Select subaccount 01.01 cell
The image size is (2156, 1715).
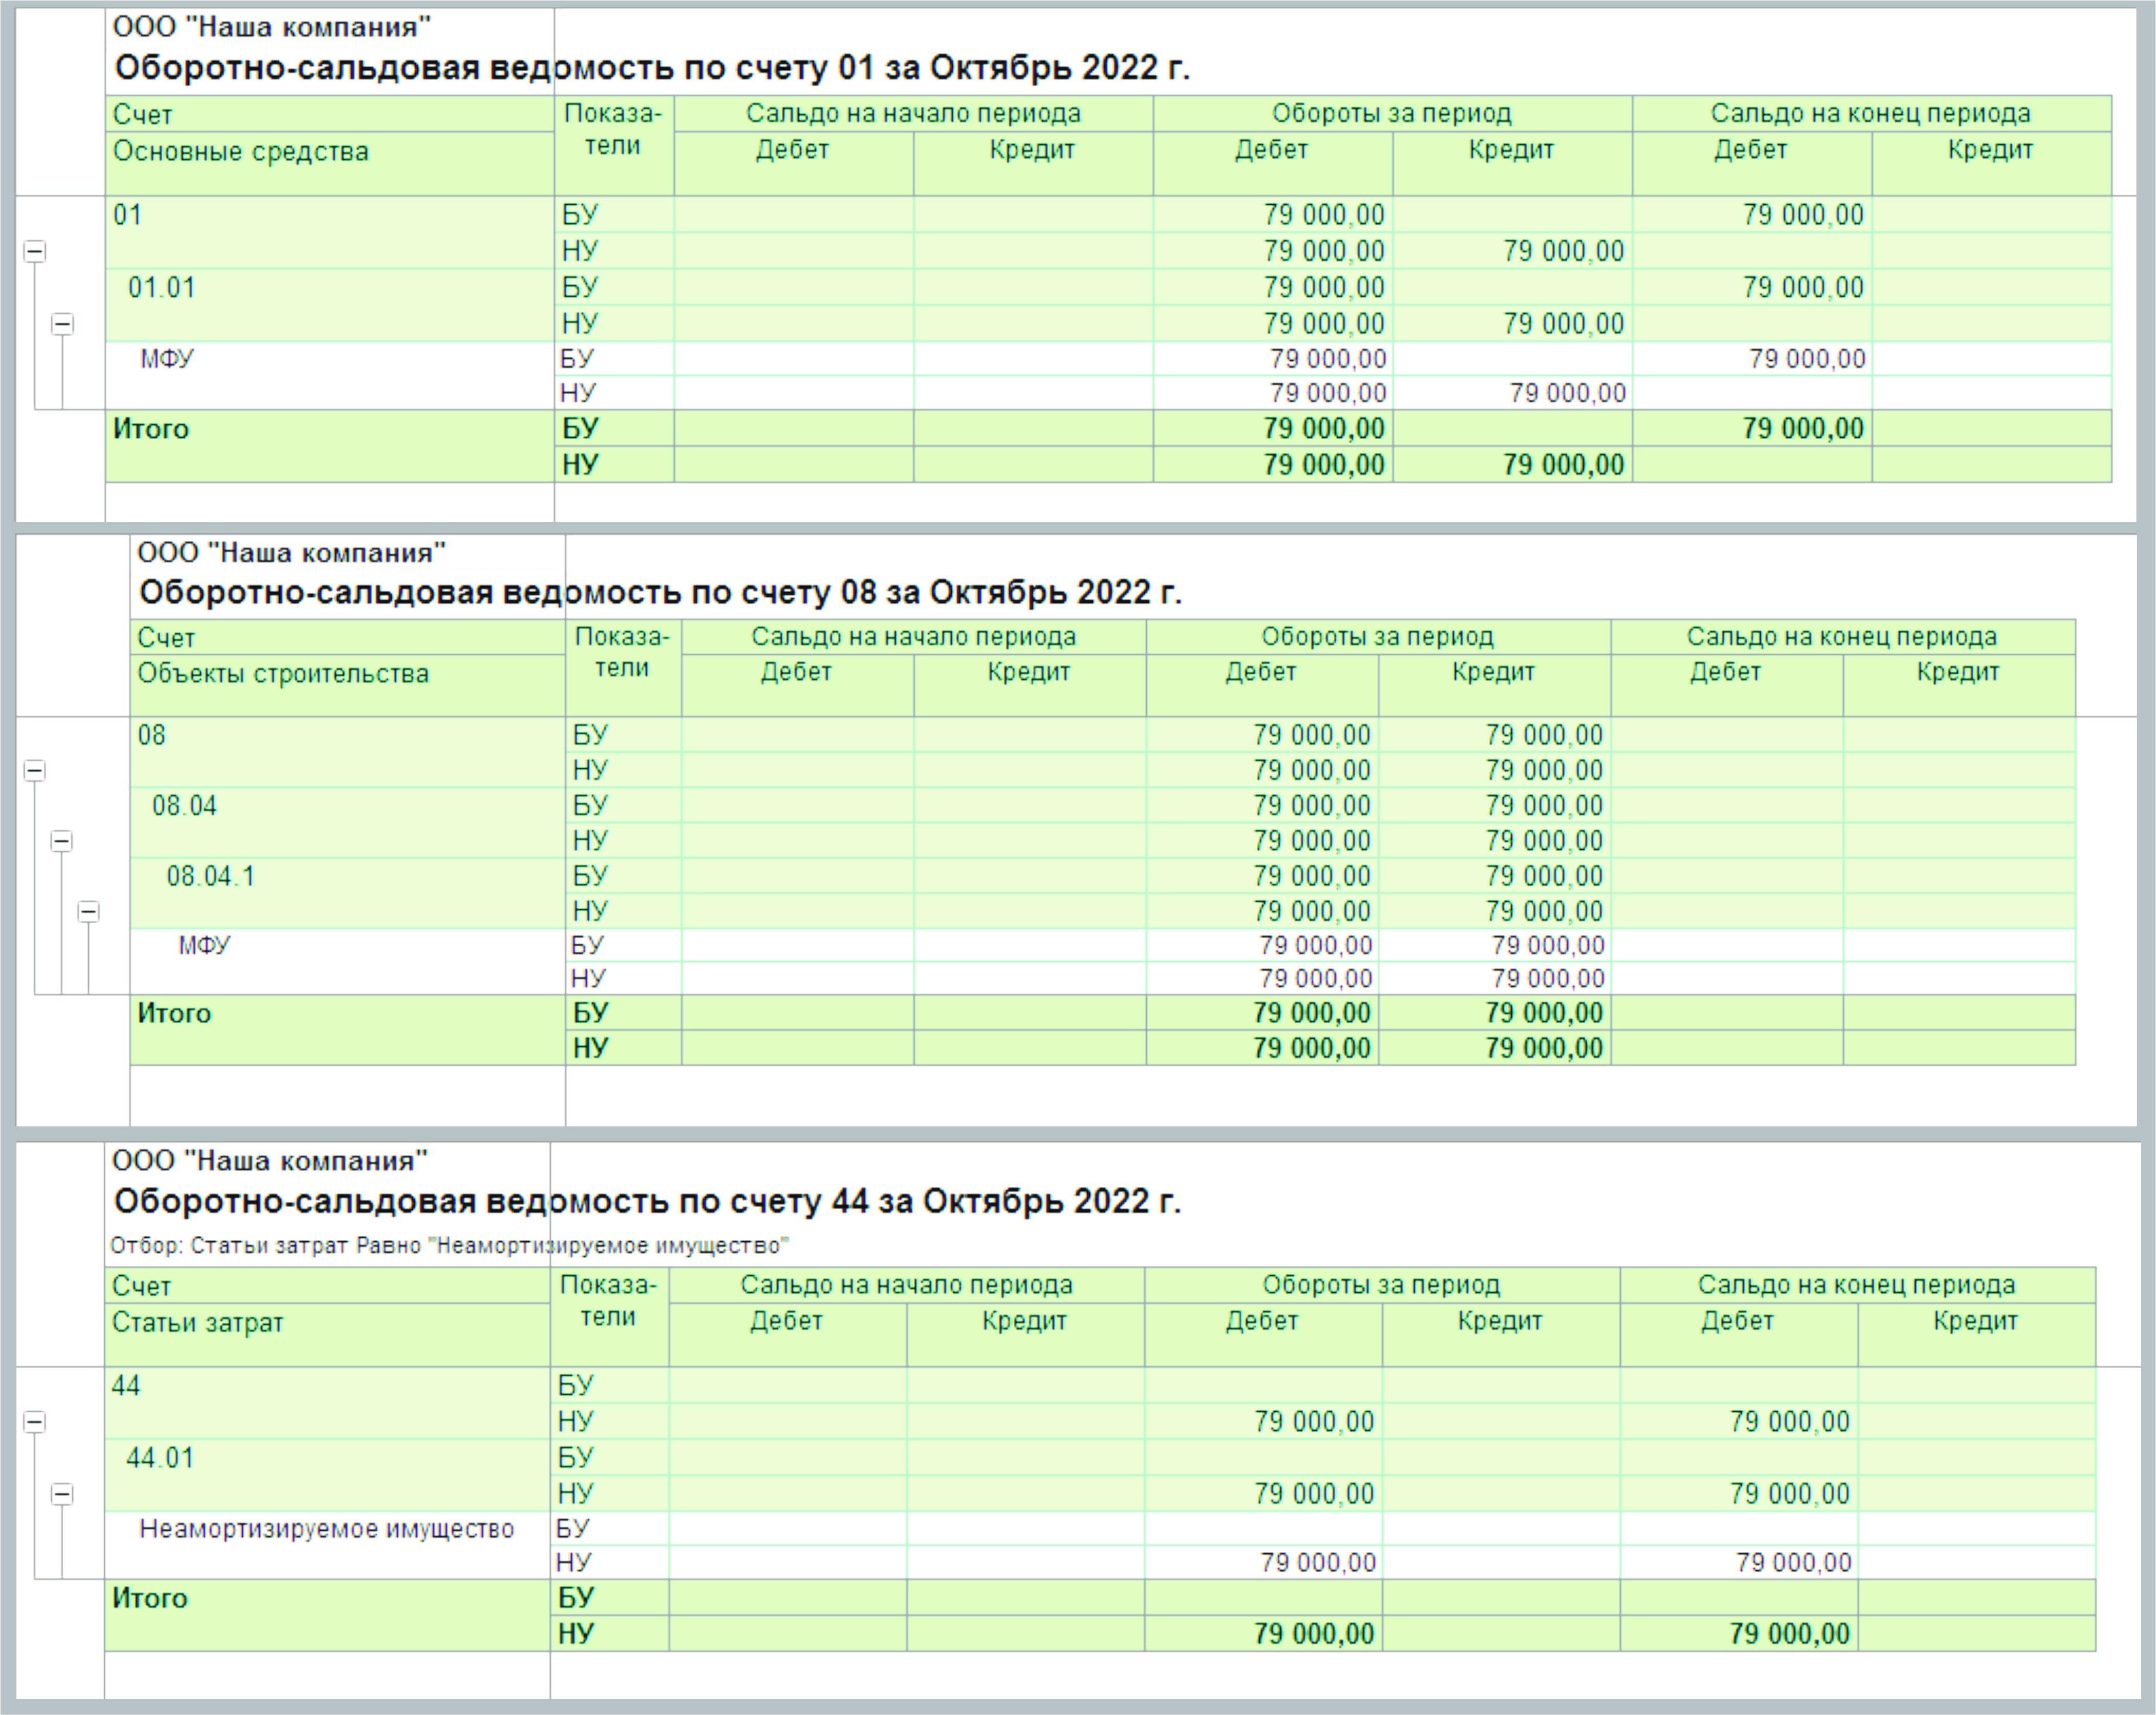click(330, 305)
